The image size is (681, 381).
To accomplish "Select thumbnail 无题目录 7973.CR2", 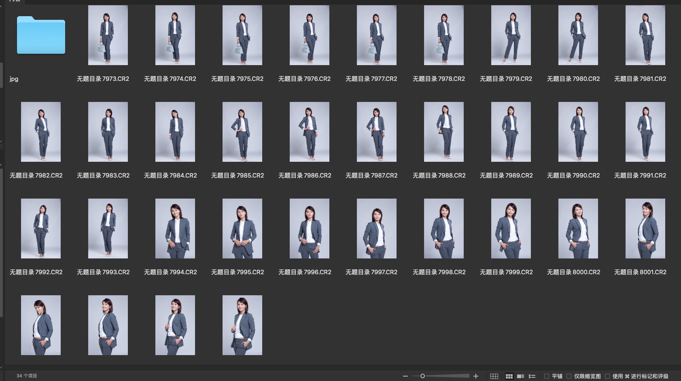I will coord(108,35).
